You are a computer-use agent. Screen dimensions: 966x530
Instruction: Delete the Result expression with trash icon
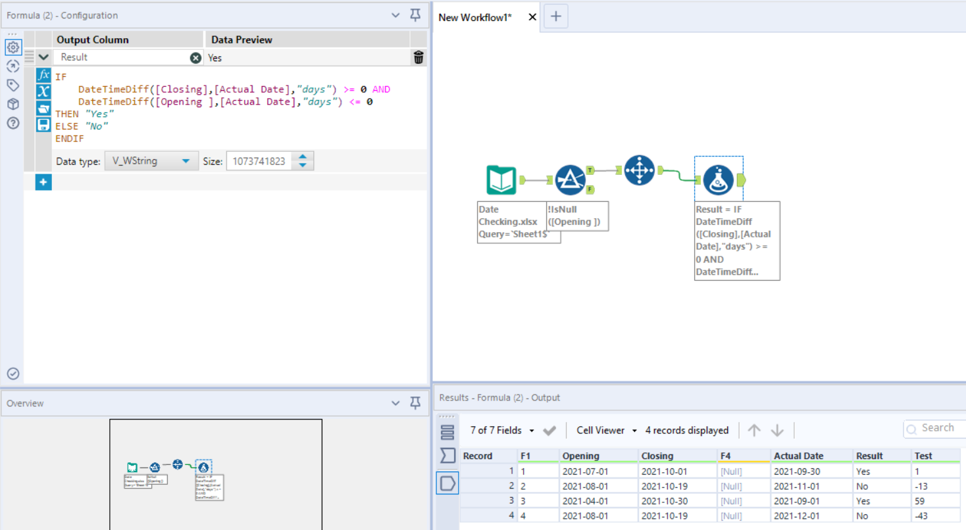click(419, 57)
